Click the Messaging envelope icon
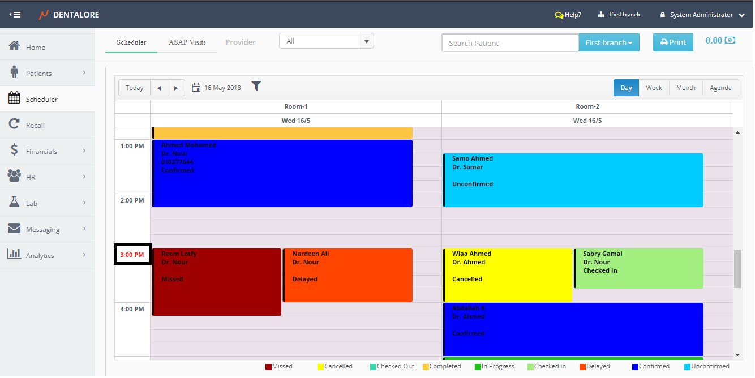The width and height of the screenshot is (755, 378). click(15, 229)
